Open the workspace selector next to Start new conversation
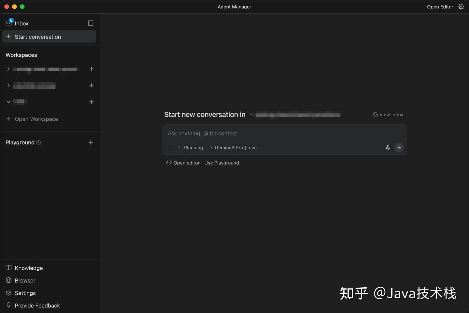The height and width of the screenshot is (313, 469). [x=251, y=114]
